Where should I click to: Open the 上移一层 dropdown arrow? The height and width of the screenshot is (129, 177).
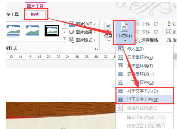[x=162, y=24]
